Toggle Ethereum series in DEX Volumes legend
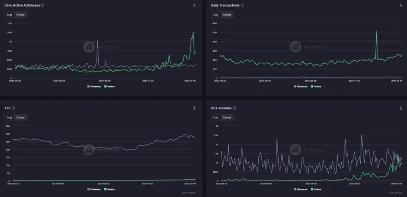 [300, 189]
